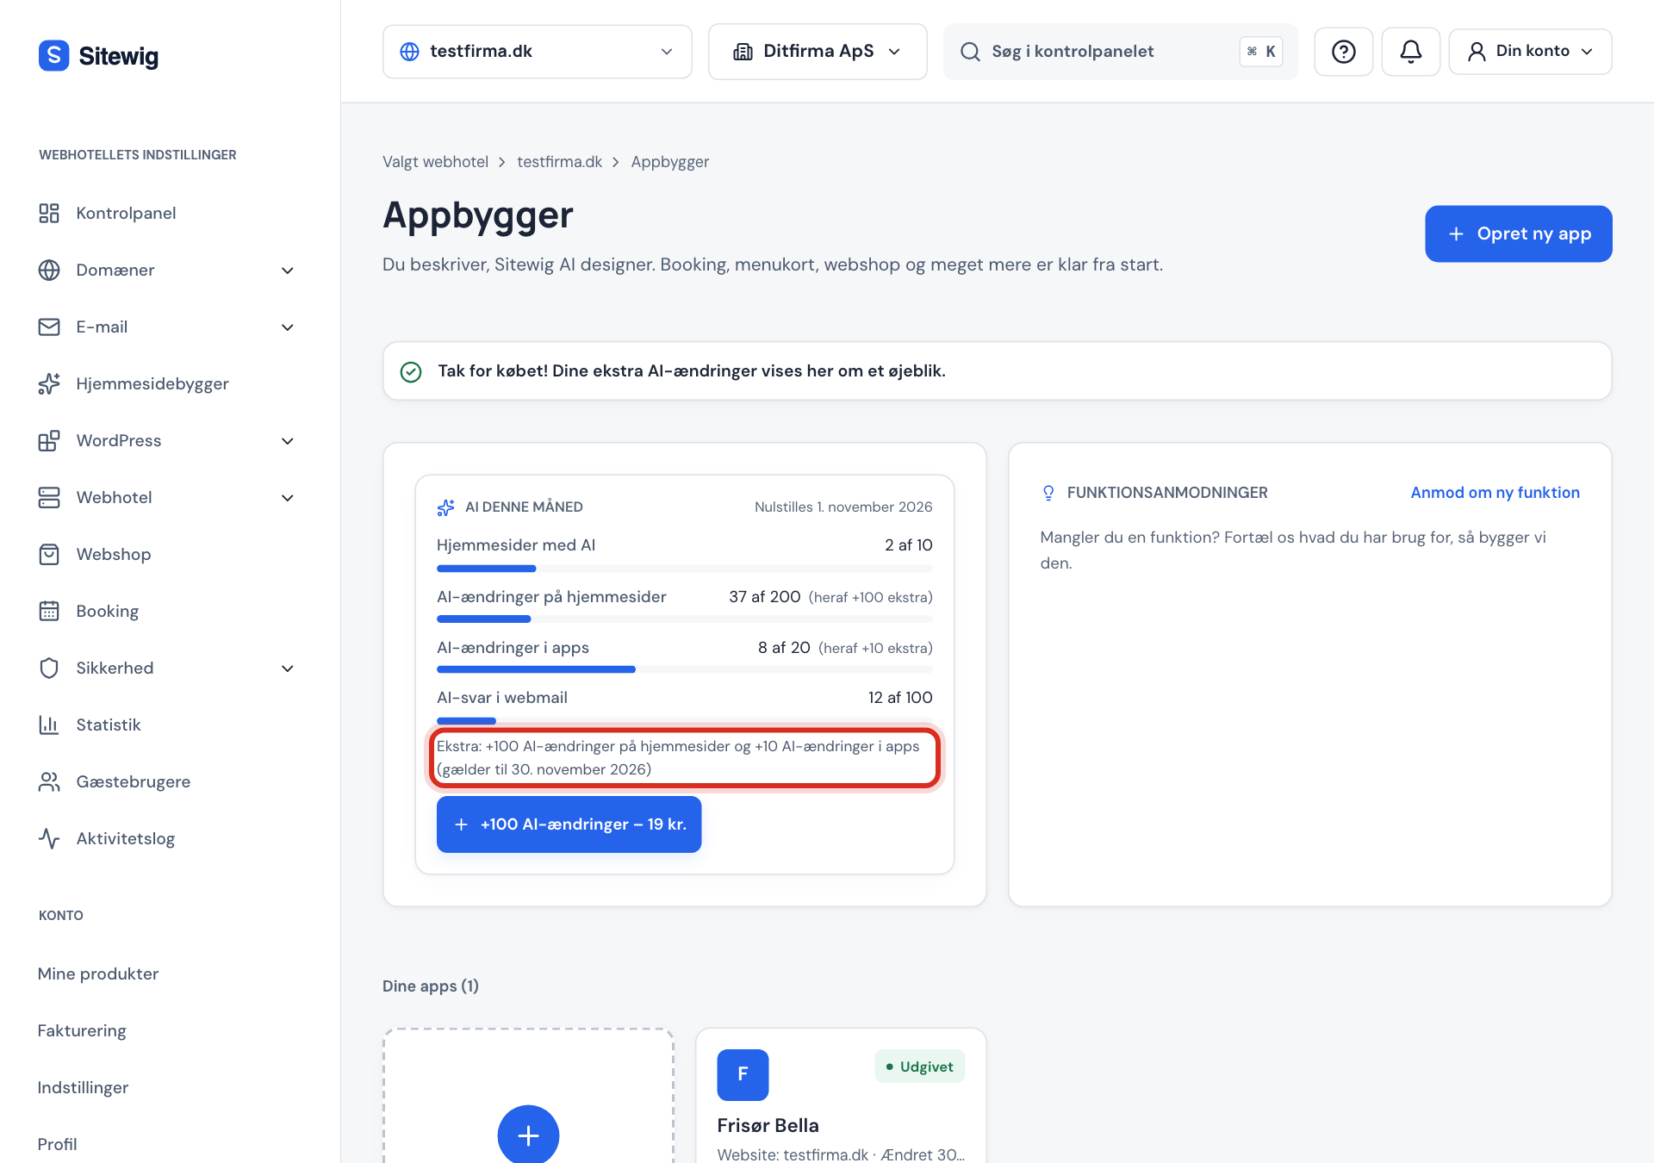The height and width of the screenshot is (1163, 1654).
Task: Click the Kontrolpanel grid icon
Action: (49, 213)
